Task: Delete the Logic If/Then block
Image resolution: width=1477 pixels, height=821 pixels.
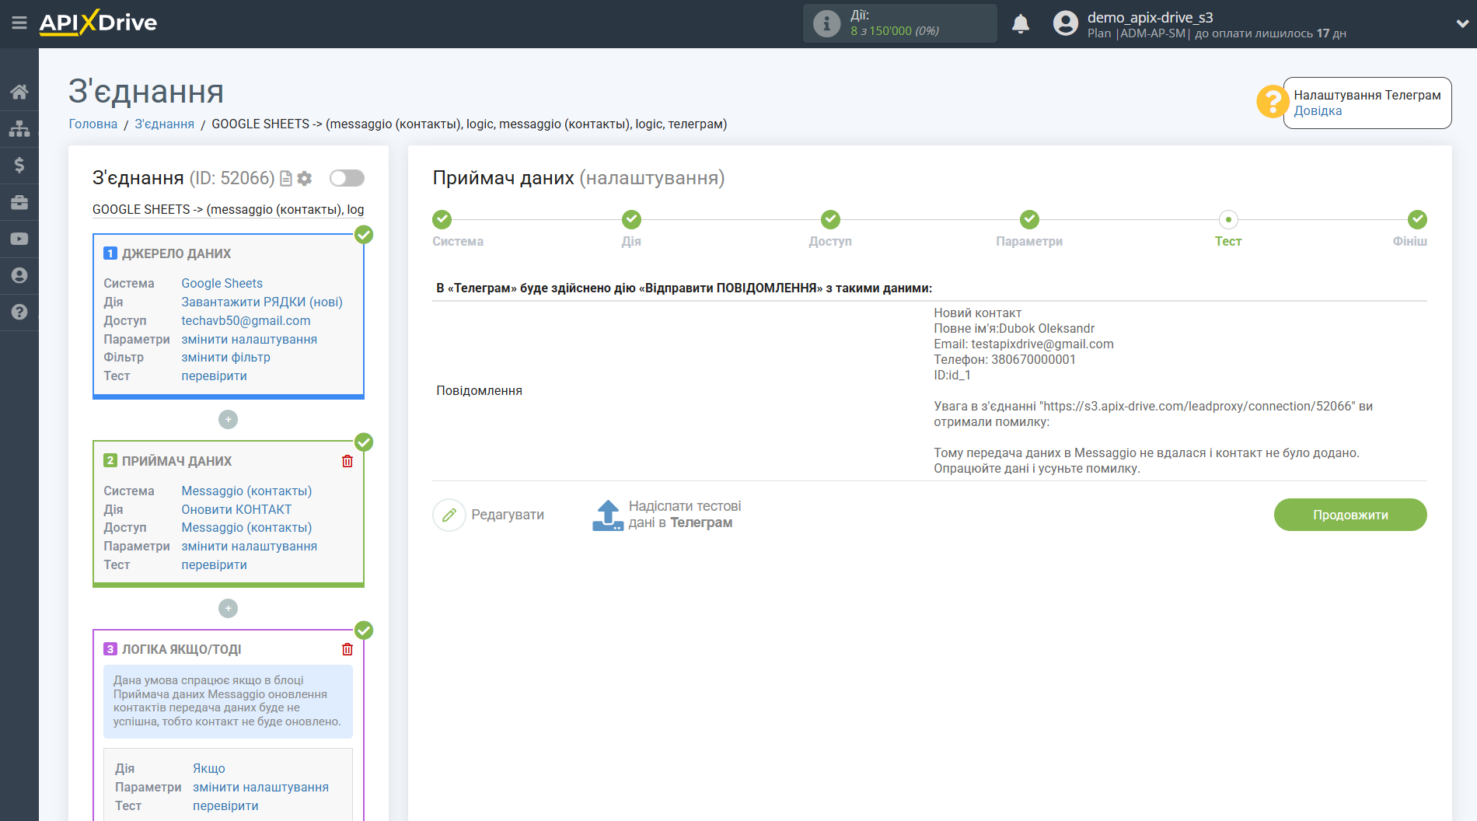Action: [347, 649]
